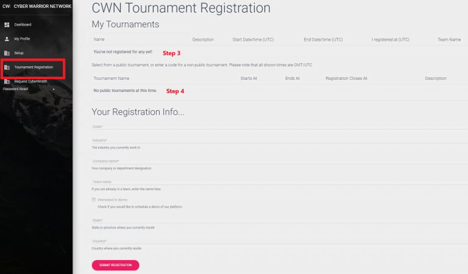
Task: Check the Interested in demo checkbox
Action: click(94, 200)
